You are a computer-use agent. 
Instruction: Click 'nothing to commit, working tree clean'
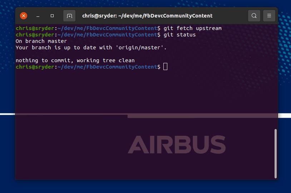click(75, 60)
